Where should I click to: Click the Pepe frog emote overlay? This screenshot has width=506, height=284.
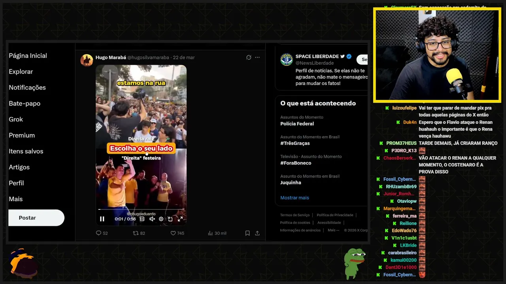(x=354, y=263)
